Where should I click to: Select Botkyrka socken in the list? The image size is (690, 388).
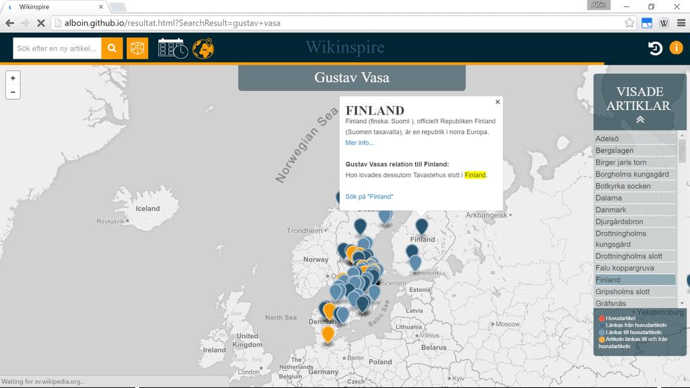[635, 186]
